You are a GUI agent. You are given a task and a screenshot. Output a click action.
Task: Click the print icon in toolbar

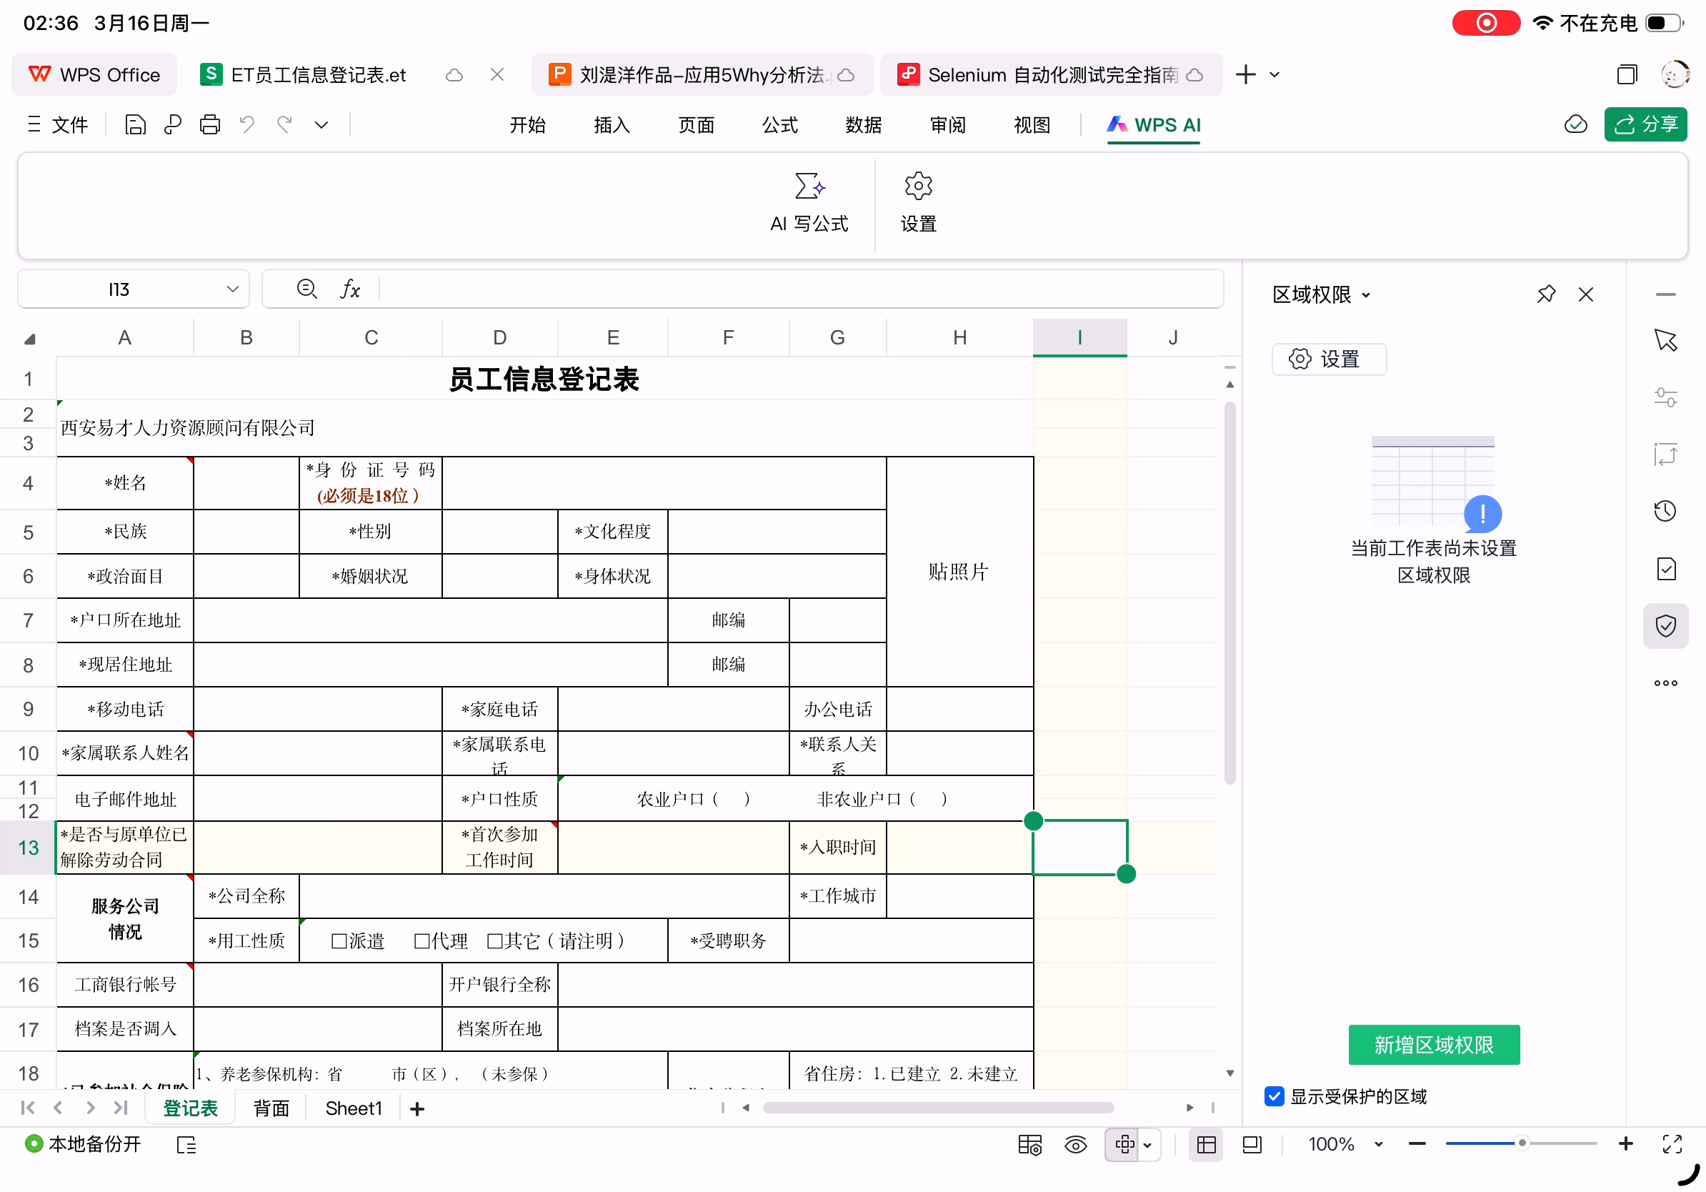coord(209,125)
